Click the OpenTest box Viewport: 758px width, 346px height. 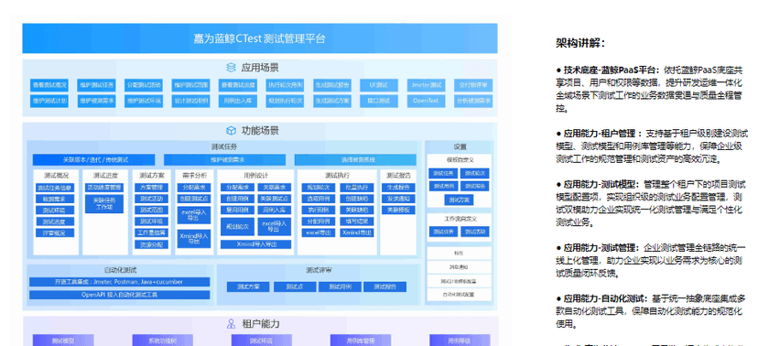[x=427, y=101]
